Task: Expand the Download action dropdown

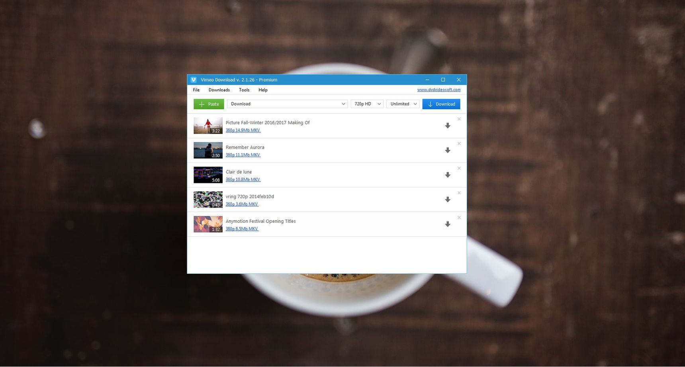Action: click(287, 104)
